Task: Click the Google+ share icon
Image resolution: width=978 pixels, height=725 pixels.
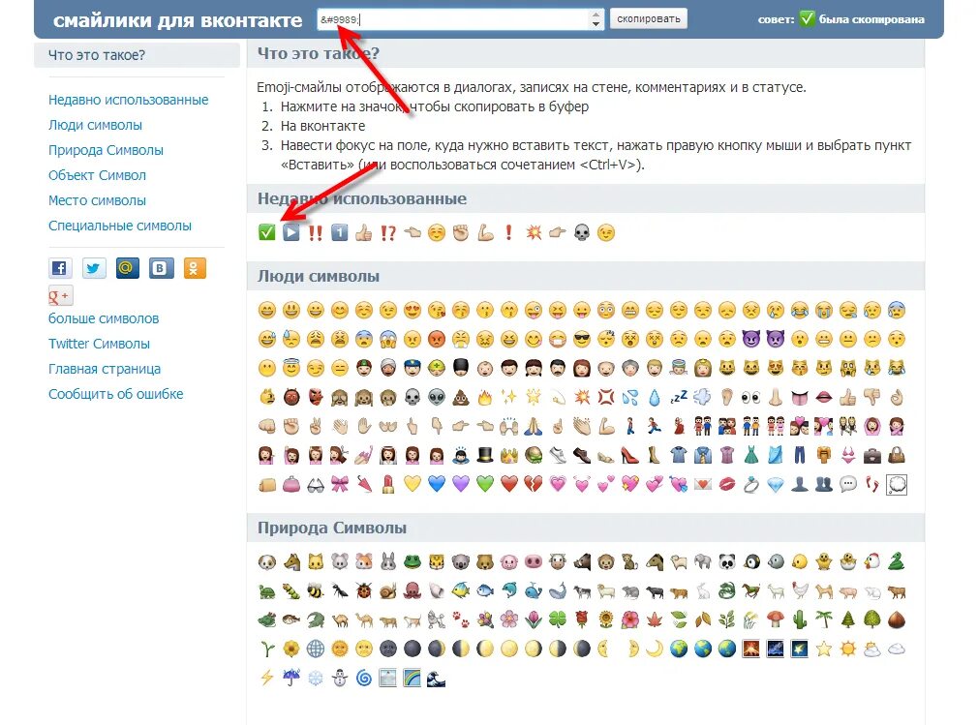Action: (60, 296)
